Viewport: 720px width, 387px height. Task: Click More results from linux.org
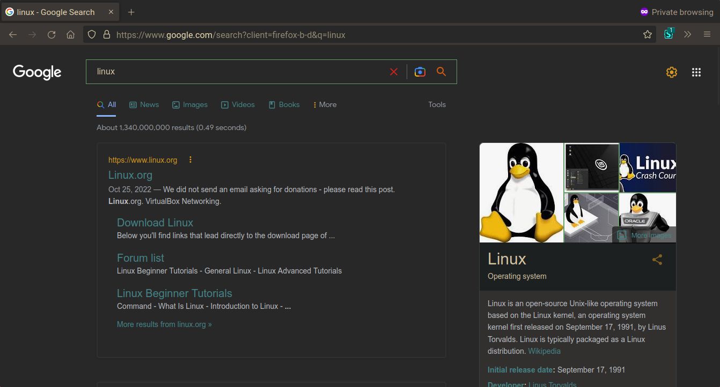[164, 324]
